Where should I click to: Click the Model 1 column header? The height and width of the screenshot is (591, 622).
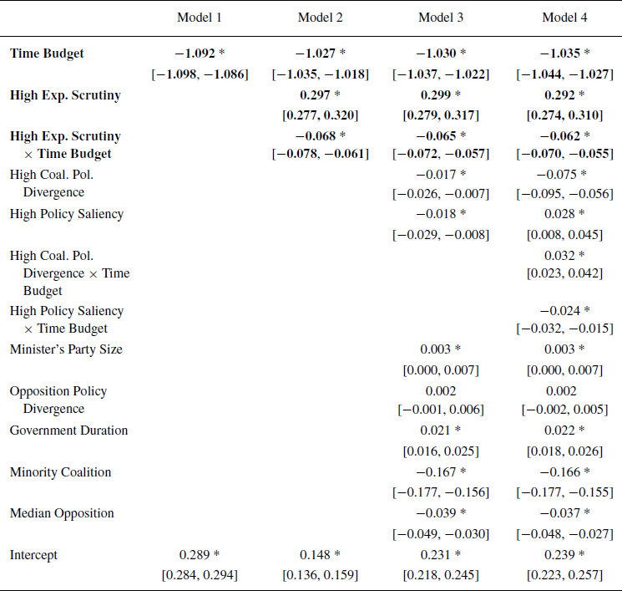pos(200,18)
